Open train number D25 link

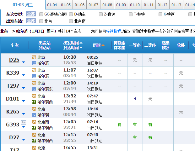[14, 60]
